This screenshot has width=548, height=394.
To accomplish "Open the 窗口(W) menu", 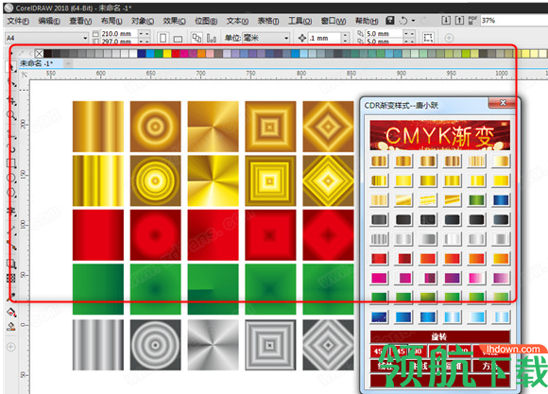I will tap(334, 21).
